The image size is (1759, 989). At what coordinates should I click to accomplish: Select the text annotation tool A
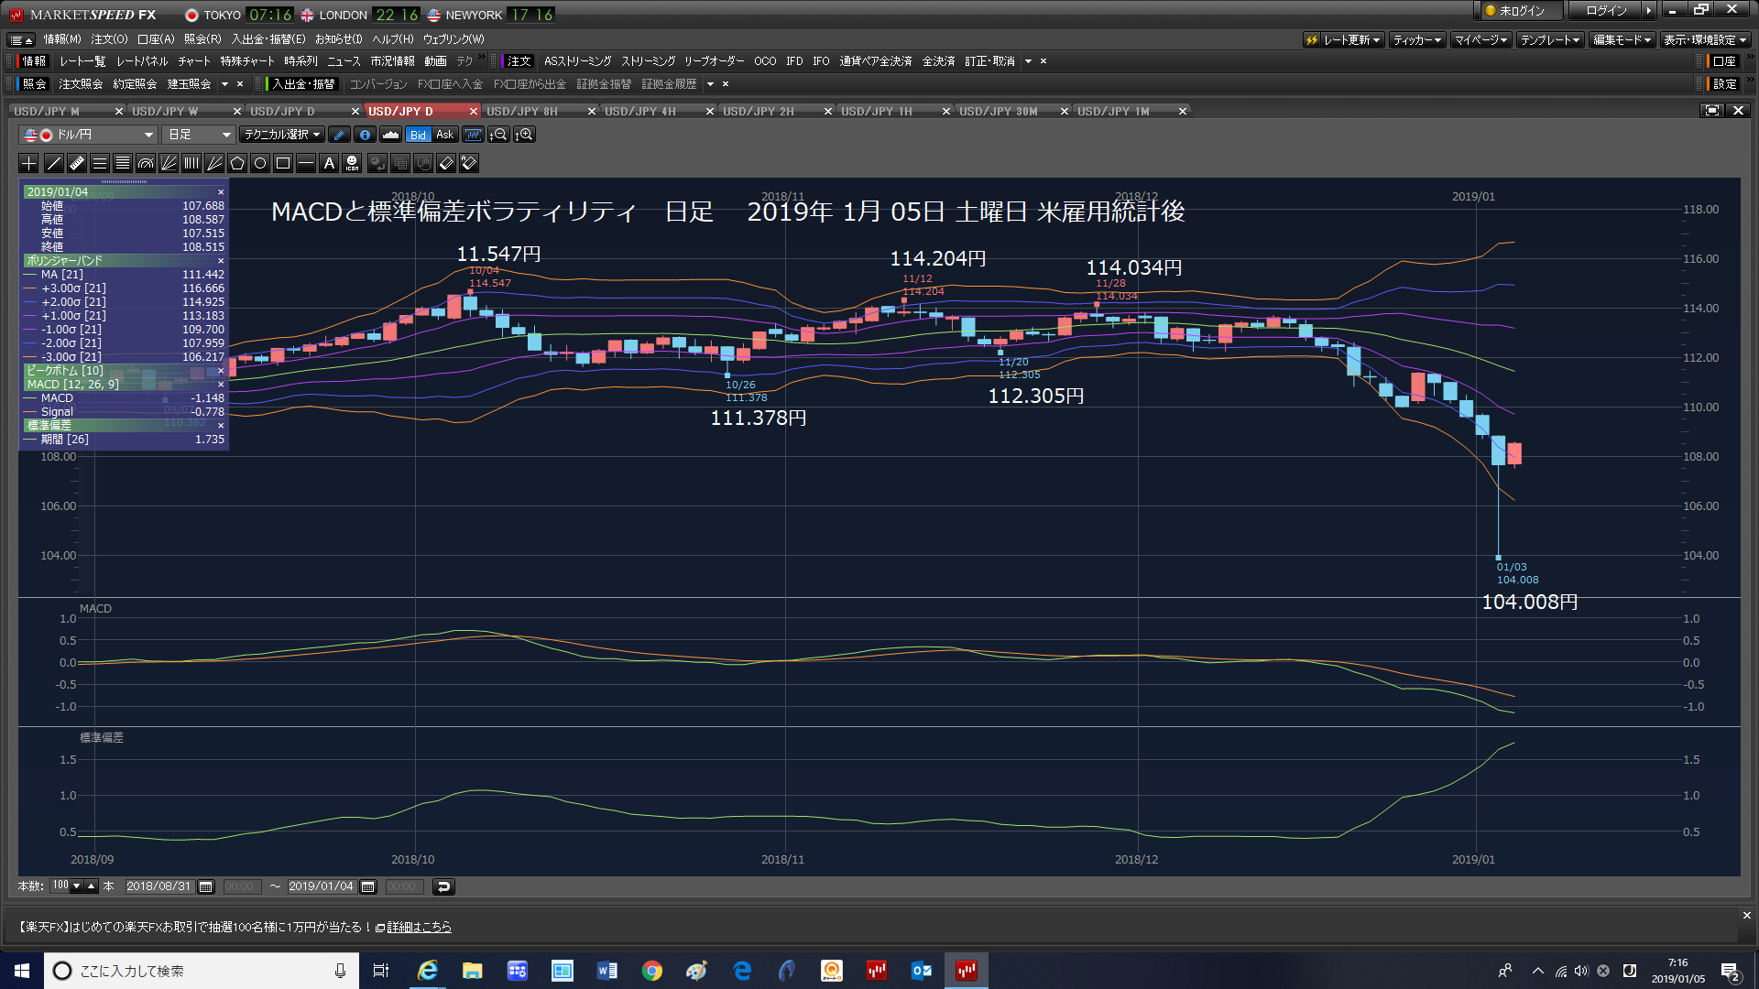click(x=329, y=163)
